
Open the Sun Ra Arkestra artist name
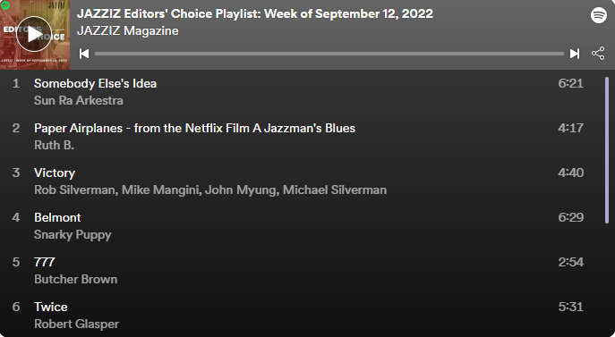(79, 101)
